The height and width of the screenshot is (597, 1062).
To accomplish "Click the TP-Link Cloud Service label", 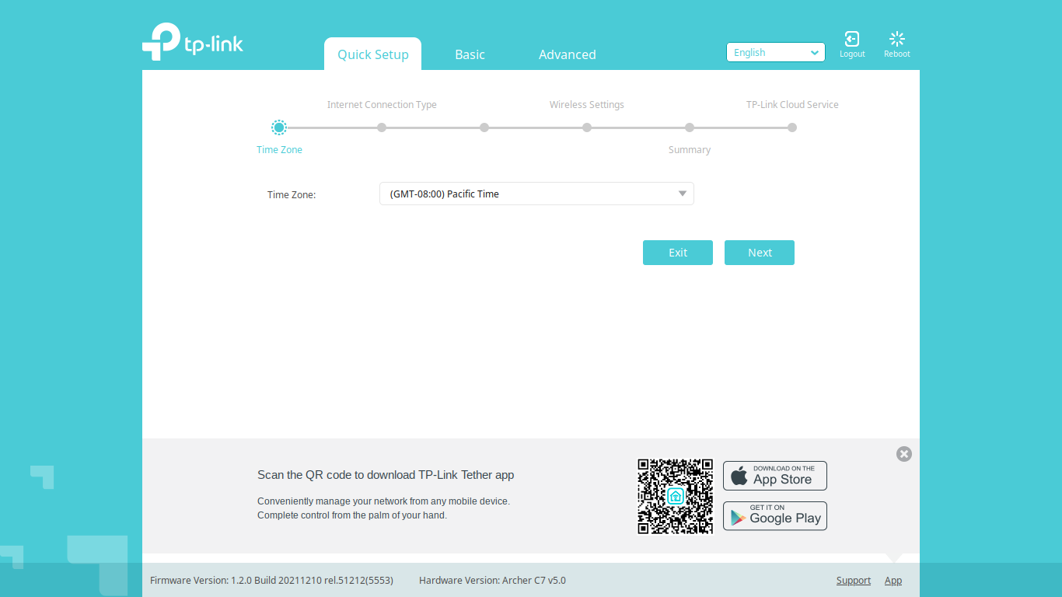I will [792, 105].
